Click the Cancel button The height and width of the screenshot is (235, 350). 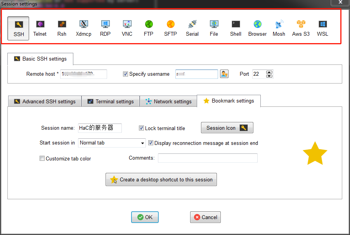(x=205, y=217)
